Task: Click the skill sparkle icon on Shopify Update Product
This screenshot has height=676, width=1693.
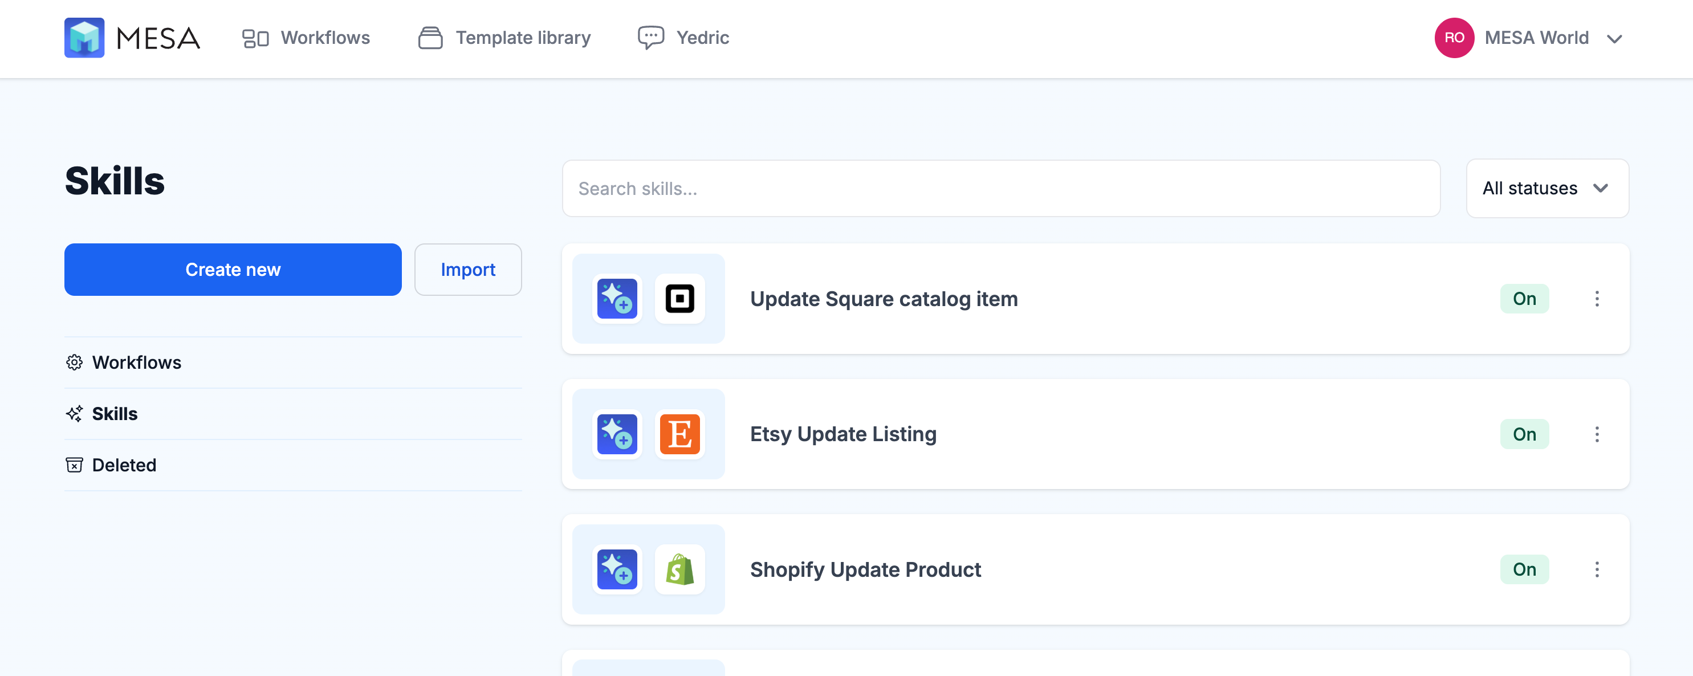Action: tap(617, 569)
